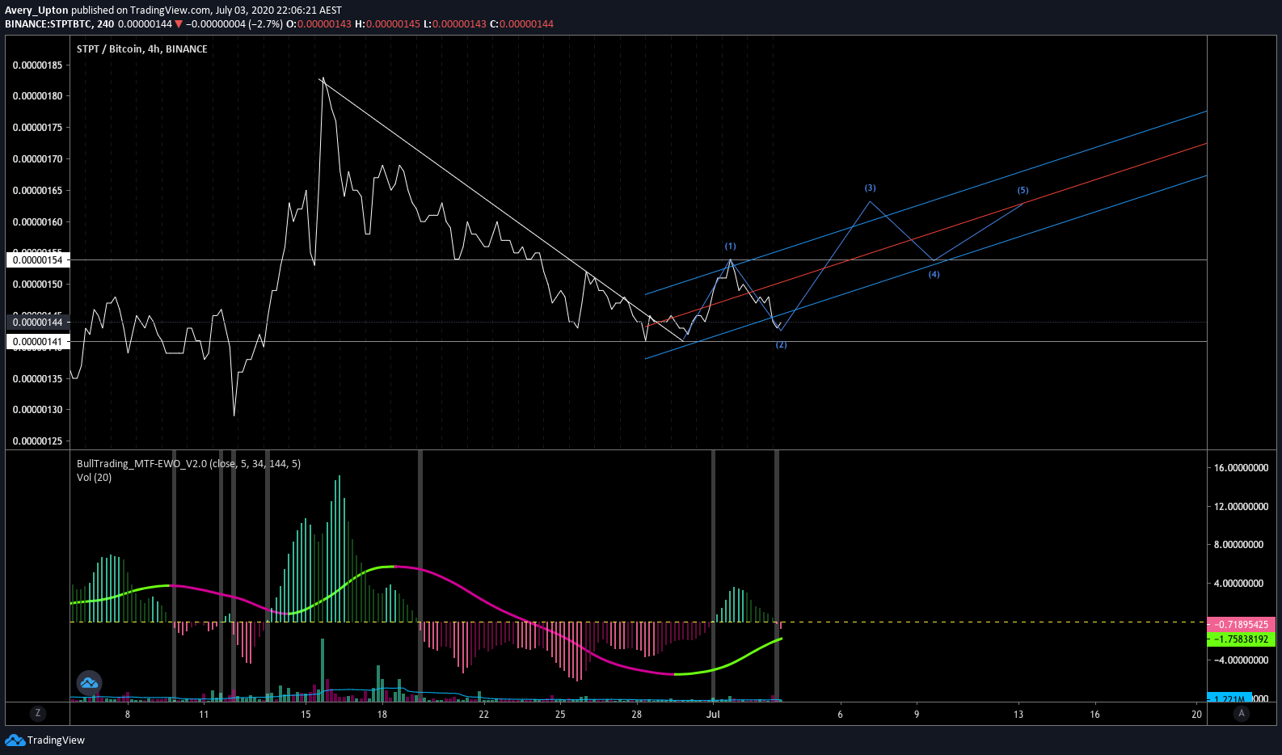Click the L:0.00000143 low value in the header
1282x755 pixels.
(x=455, y=24)
